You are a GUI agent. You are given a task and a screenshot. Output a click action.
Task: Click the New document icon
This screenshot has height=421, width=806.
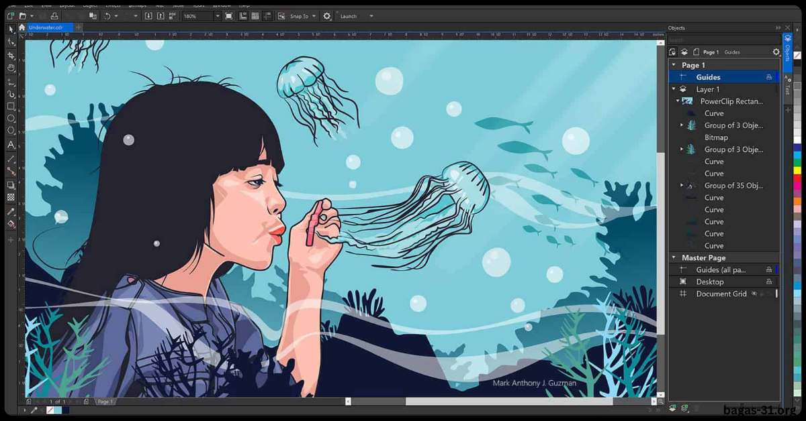[x=11, y=15]
